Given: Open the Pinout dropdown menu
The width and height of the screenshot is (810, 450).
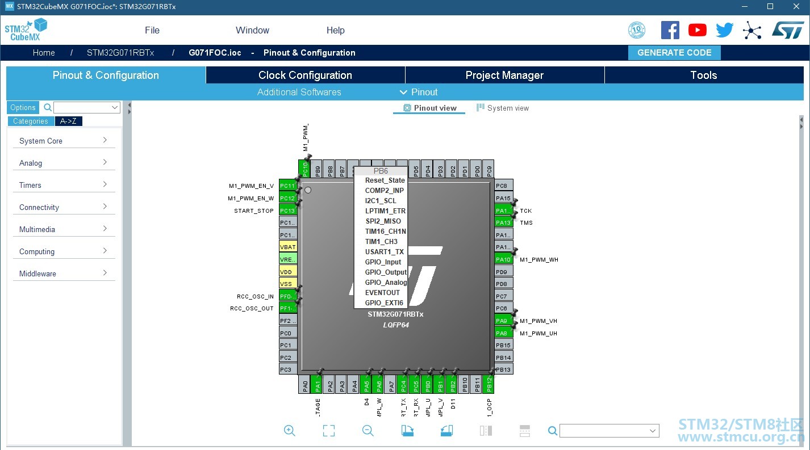Looking at the screenshot, I should 419,92.
